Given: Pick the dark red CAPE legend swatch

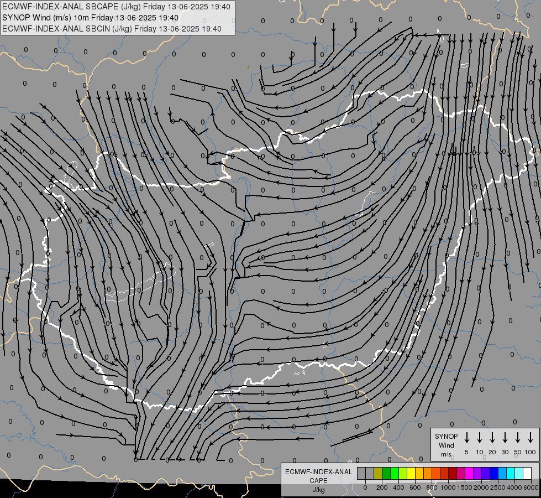Looking at the screenshot, I should pyautogui.click(x=453, y=473).
